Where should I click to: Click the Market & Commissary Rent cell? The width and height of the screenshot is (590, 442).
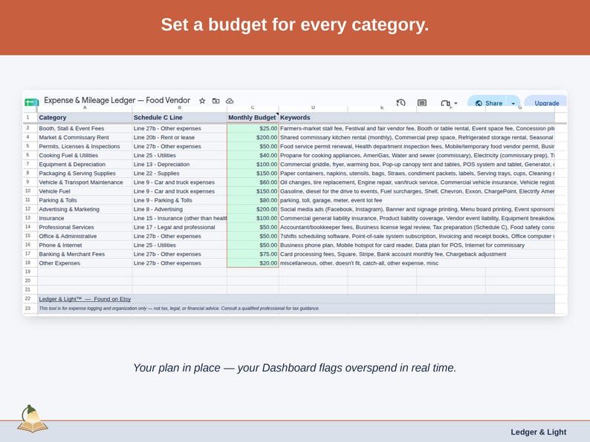click(85, 137)
